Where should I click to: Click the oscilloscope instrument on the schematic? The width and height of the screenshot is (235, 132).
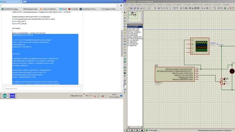coord(200,46)
